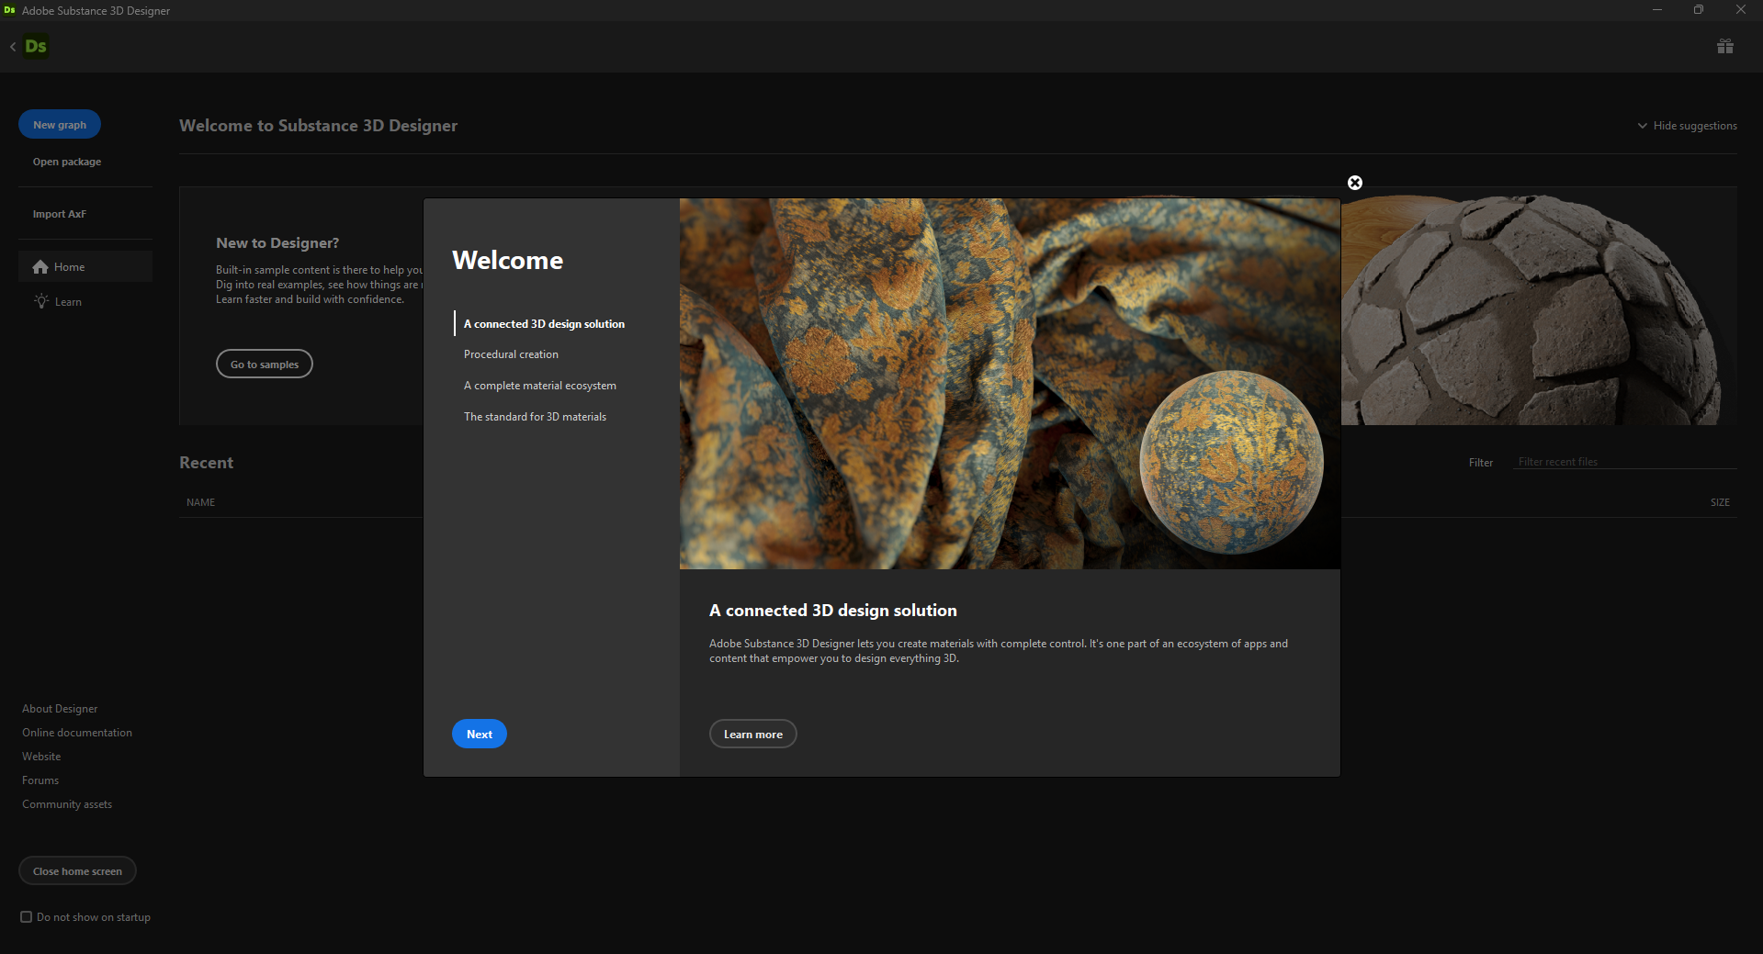Open the Online documentation link
1763x954 pixels.
point(77,733)
